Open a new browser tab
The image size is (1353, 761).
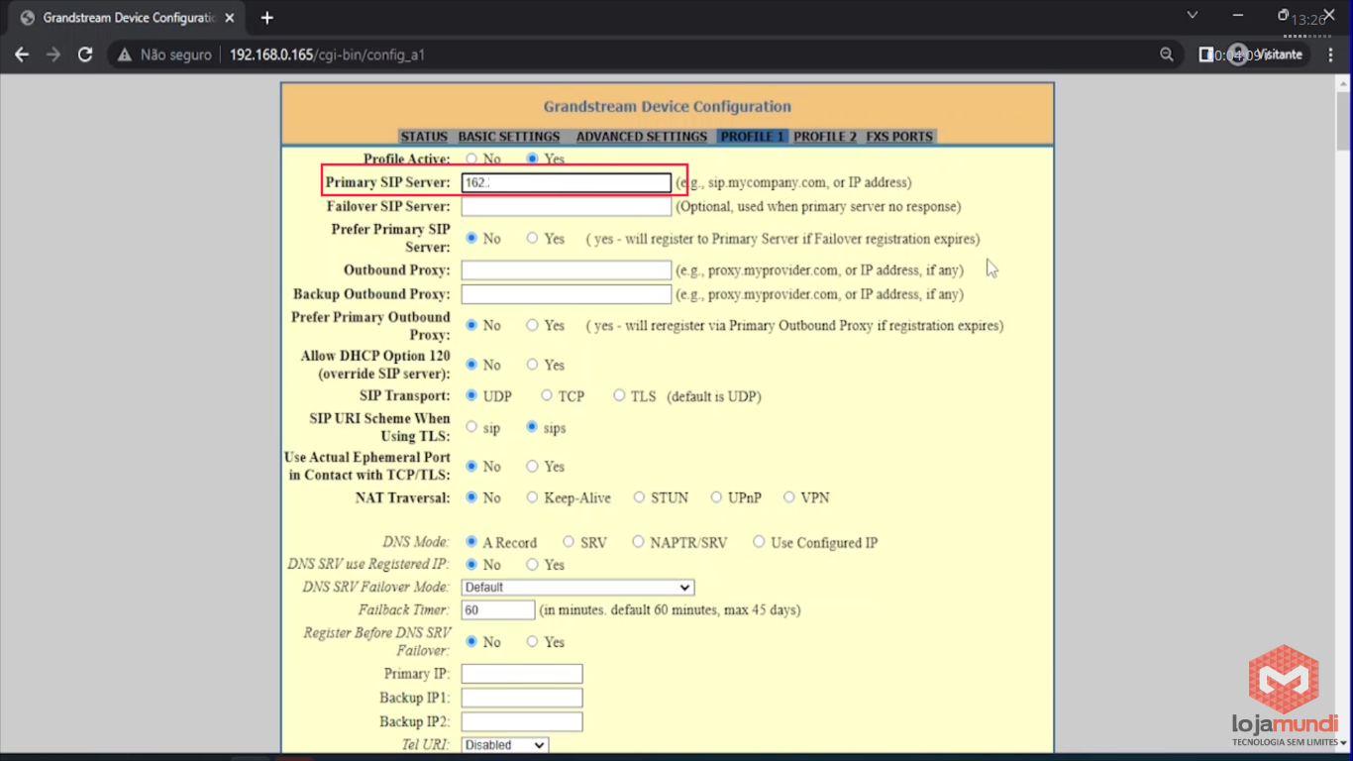point(266,18)
